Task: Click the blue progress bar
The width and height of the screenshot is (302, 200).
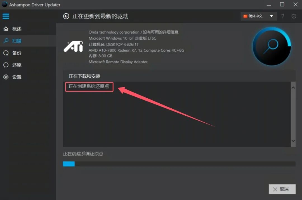Action: [x=179, y=164]
